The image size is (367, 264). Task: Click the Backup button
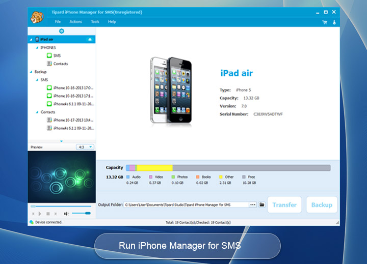coord(322,204)
